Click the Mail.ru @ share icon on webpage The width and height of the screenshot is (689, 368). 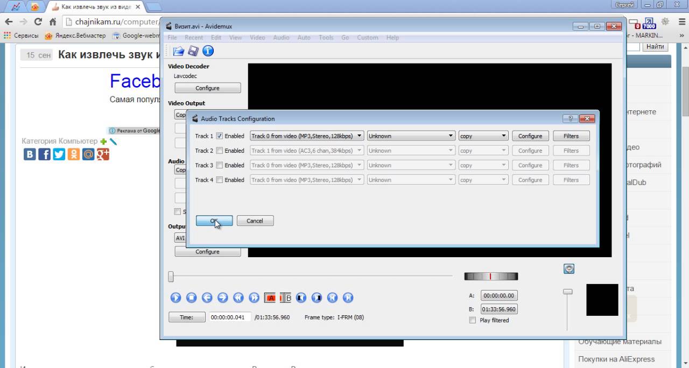tap(88, 154)
